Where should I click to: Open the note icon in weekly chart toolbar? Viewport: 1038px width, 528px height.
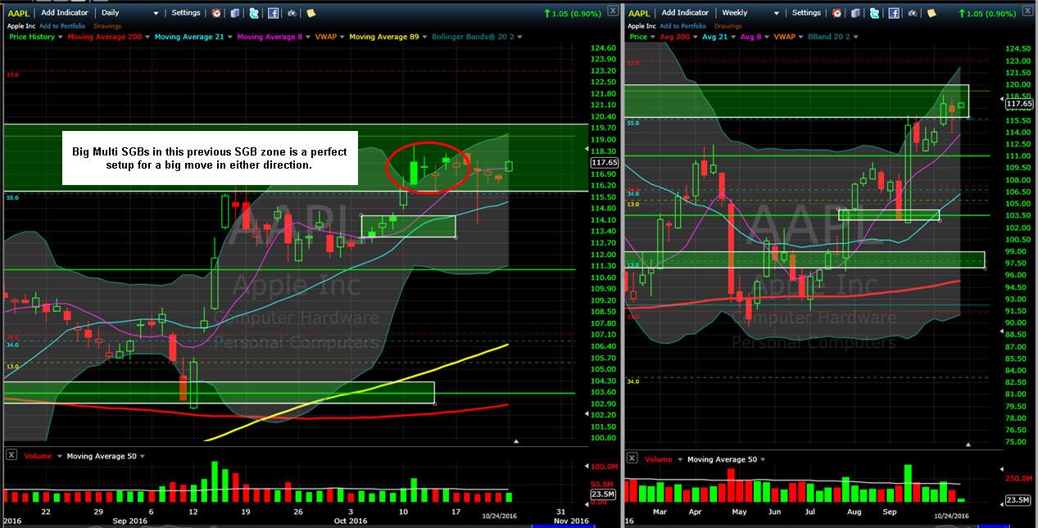coord(931,13)
